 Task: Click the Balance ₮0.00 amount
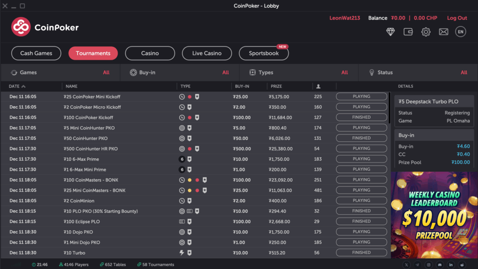(x=398, y=18)
